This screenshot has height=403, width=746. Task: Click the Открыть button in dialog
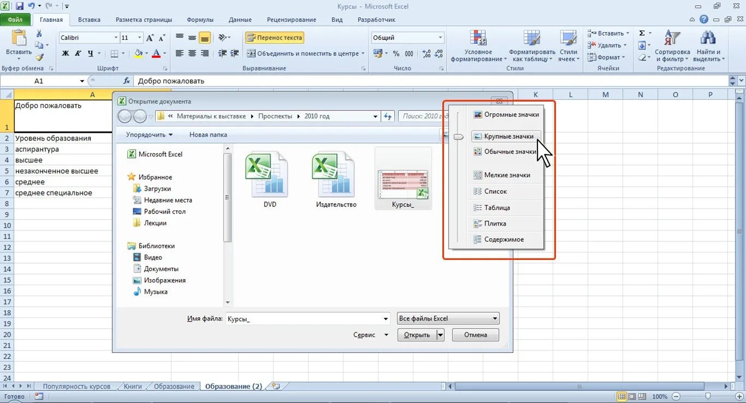(x=417, y=335)
